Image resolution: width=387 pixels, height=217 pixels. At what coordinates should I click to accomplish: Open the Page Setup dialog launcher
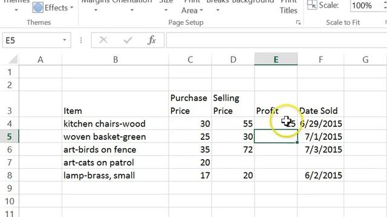pos(298,23)
